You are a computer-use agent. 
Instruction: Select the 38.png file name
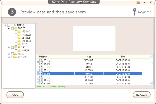[47, 77]
